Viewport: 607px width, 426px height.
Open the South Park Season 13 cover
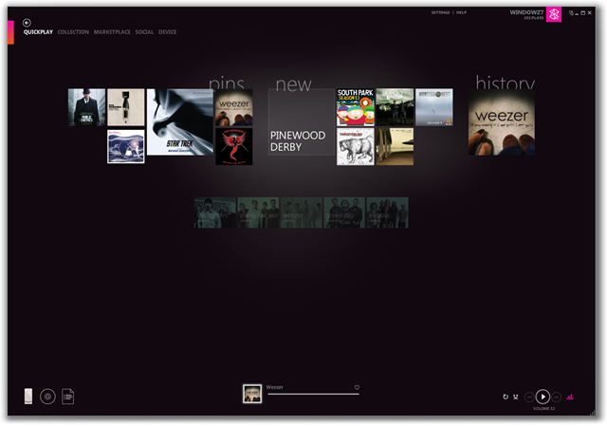(x=356, y=107)
